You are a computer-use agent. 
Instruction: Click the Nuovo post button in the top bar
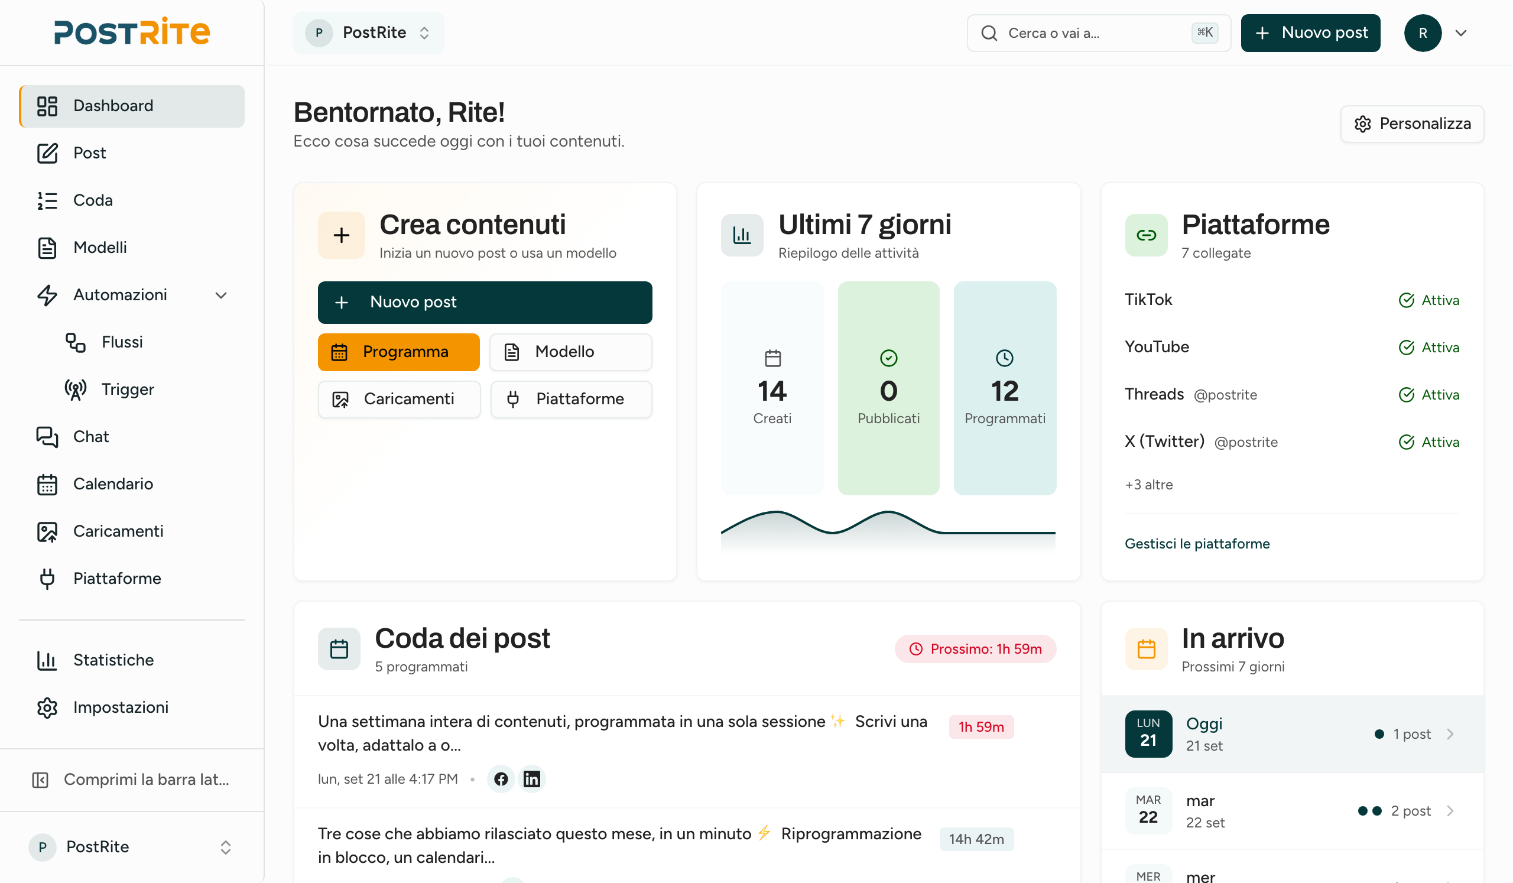coord(1311,33)
